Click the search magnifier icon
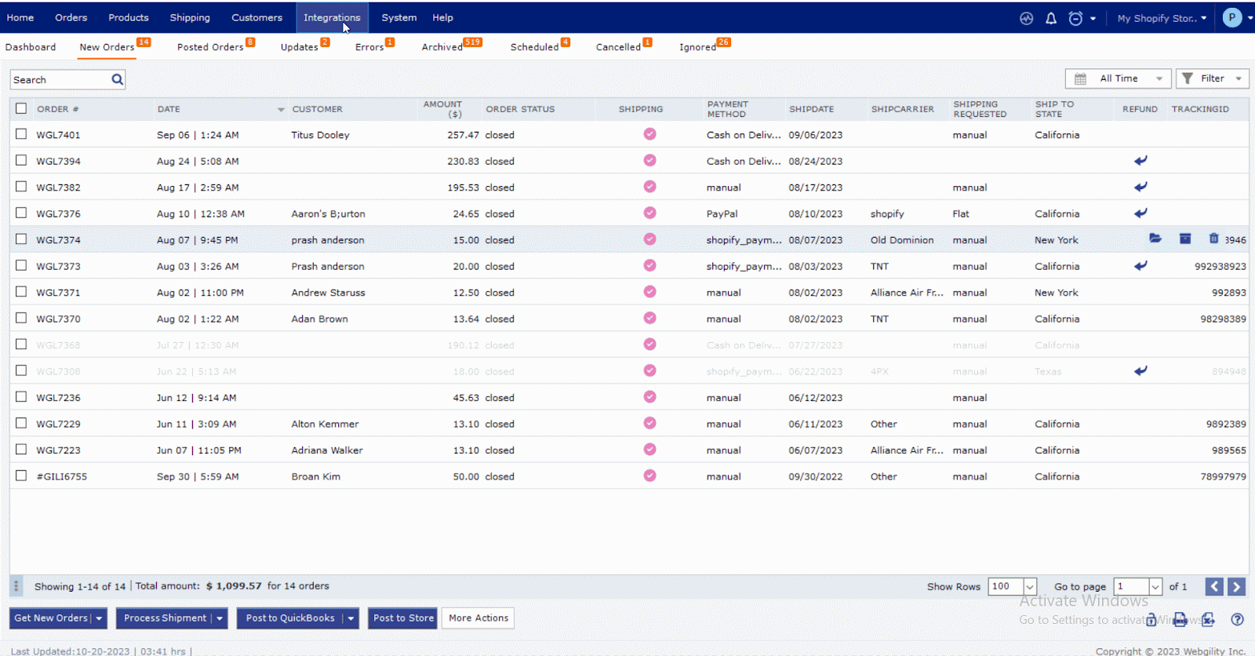Viewport: 1255px width, 656px height. coord(117,79)
